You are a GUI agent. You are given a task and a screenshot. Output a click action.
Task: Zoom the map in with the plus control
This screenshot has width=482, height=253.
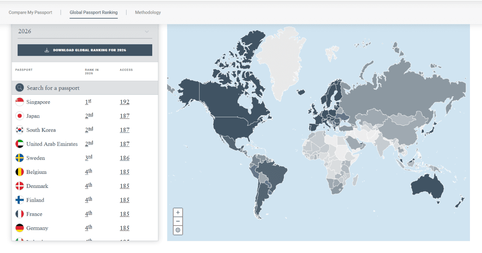click(x=178, y=212)
